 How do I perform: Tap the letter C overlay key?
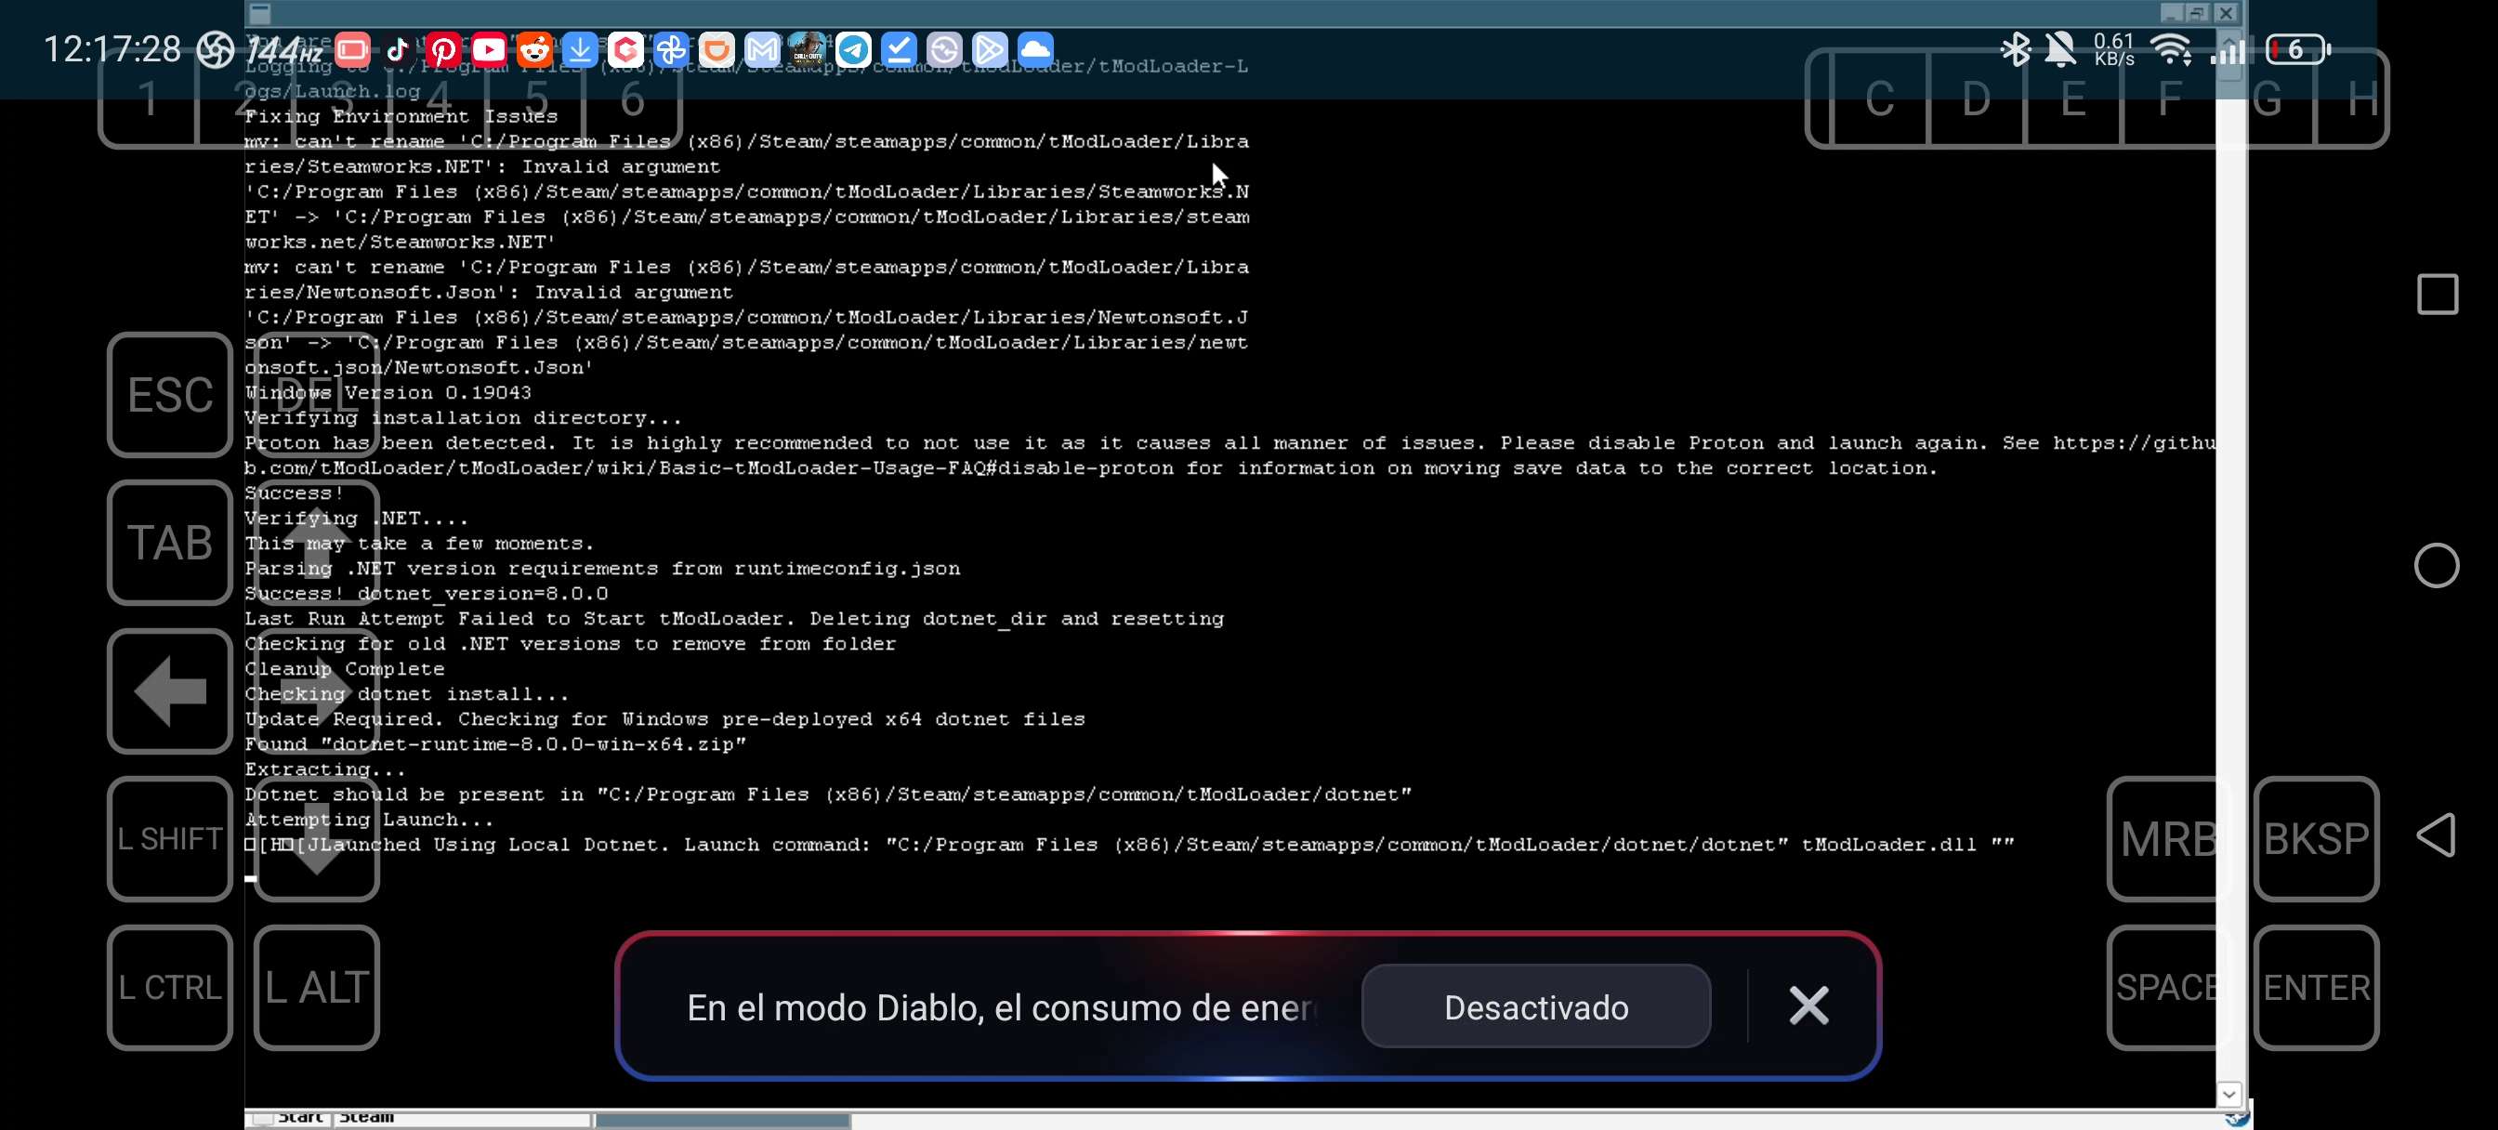1879,99
